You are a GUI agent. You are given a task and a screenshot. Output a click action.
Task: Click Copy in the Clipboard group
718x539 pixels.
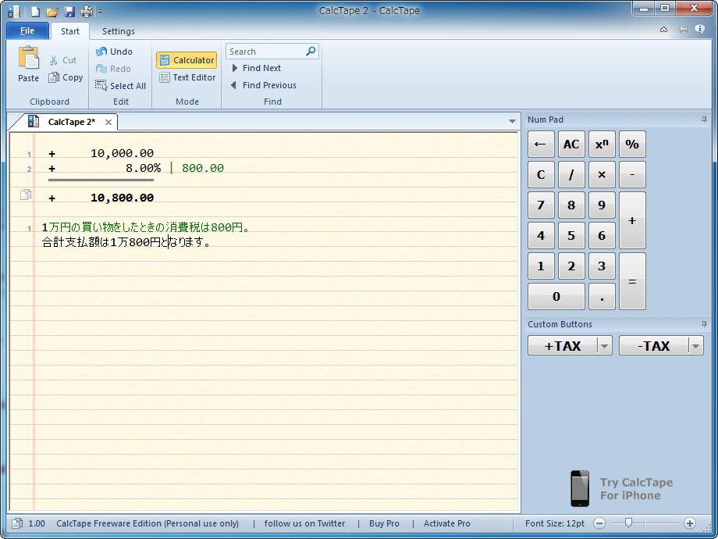pyautogui.click(x=66, y=77)
